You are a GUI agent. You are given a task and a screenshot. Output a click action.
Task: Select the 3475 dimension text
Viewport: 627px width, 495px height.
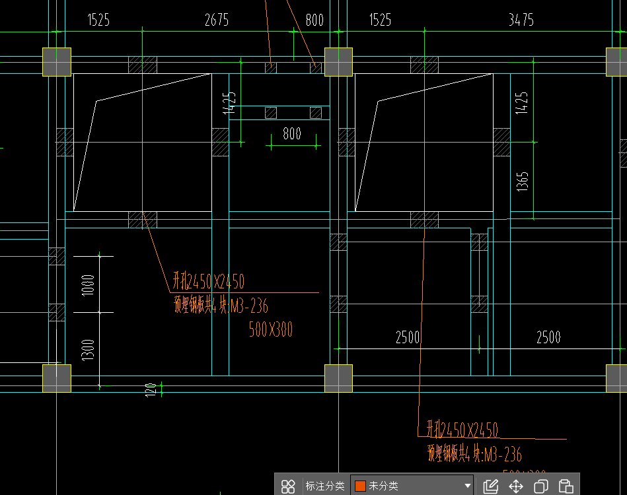click(x=521, y=20)
